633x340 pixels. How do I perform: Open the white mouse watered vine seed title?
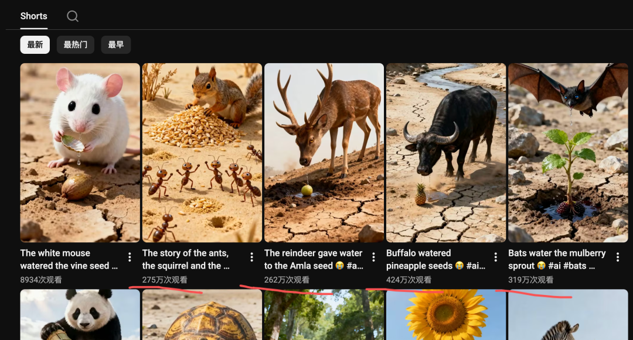[69, 259]
